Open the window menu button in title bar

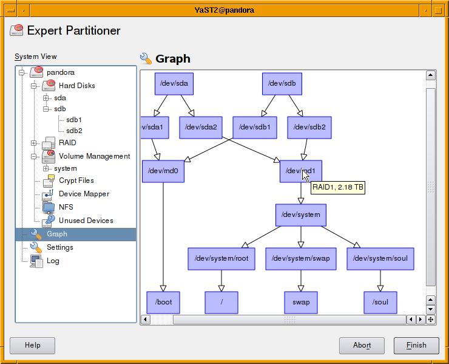coord(11,10)
